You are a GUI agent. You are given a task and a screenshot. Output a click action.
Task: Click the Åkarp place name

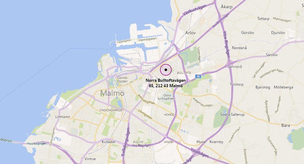(x=226, y=7)
